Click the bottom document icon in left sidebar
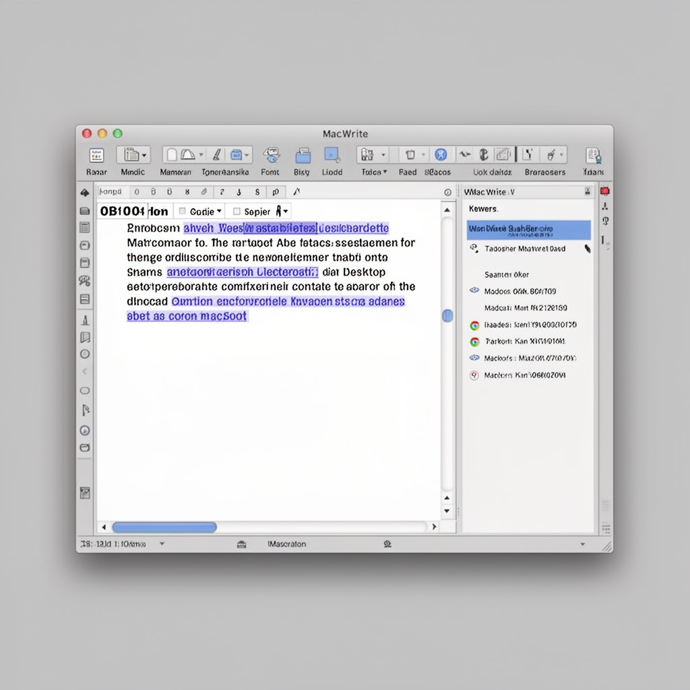 (x=85, y=493)
